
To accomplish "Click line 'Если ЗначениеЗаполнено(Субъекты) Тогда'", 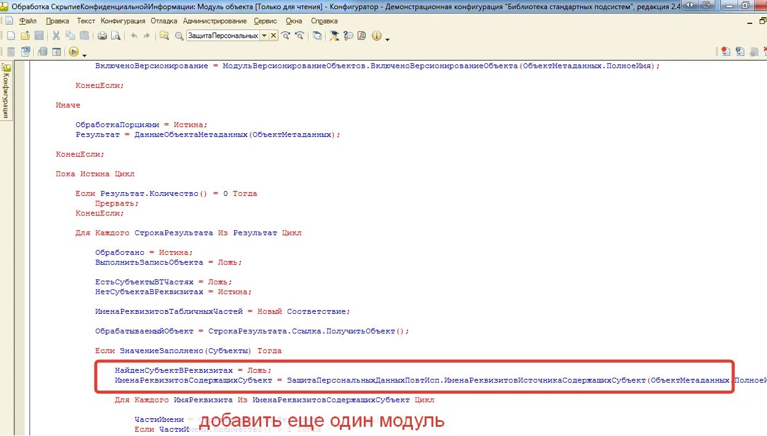I will click(x=188, y=351).
